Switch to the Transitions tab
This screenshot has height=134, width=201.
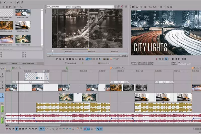[3, 63]
